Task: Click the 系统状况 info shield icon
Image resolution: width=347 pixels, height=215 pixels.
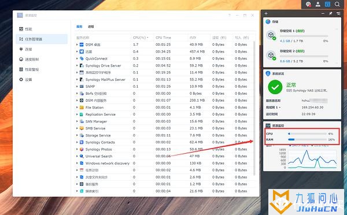Action: pos(268,73)
